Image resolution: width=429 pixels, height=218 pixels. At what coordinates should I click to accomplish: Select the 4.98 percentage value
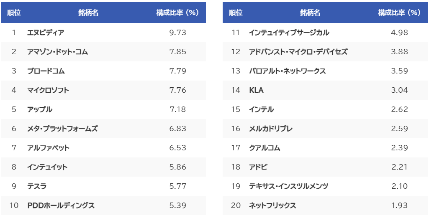[x=399, y=33]
